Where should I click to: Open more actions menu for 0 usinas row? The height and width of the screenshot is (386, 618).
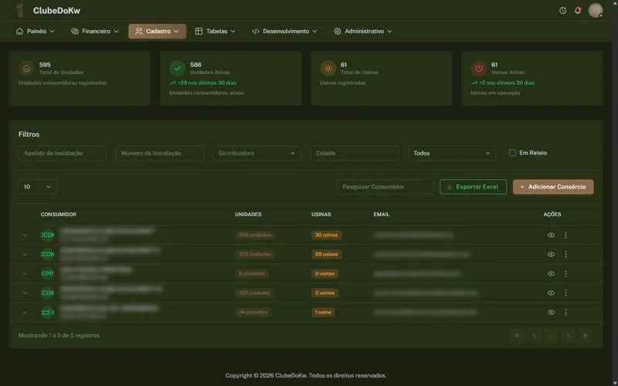[565, 274]
